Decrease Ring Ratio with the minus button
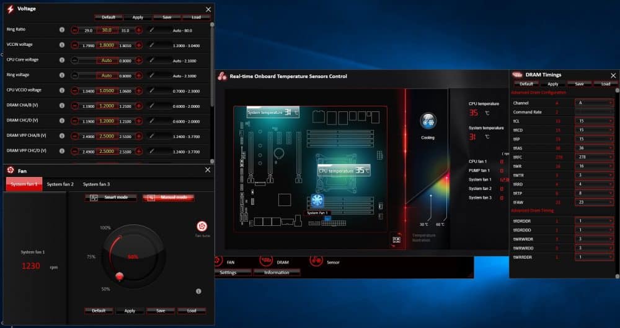 click(x=75, y=30)
